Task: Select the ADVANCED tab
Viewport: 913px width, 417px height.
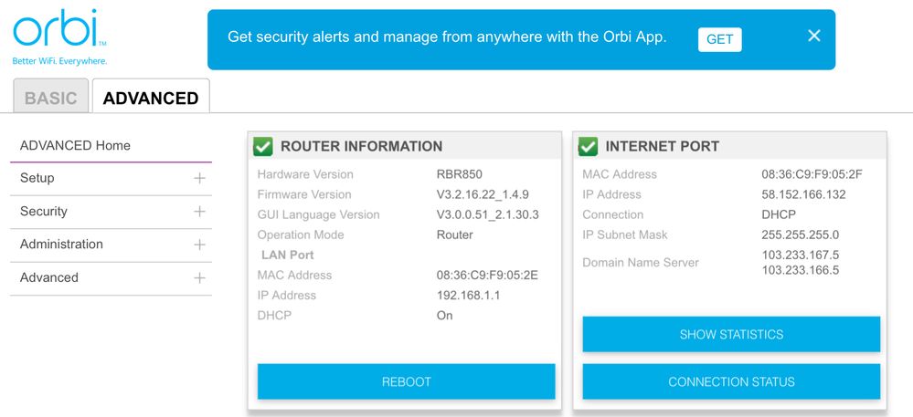Action: [151, 97]
